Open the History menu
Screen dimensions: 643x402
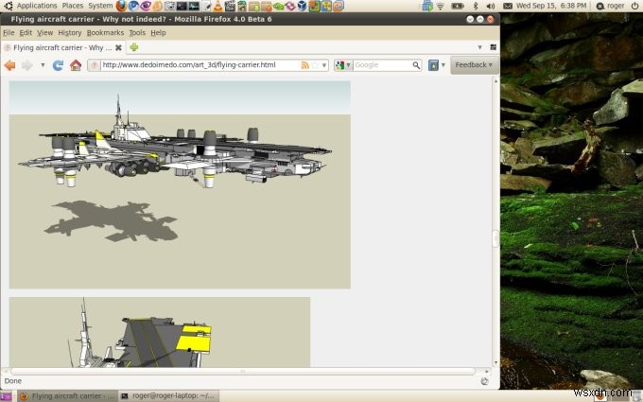pos(70,32)
